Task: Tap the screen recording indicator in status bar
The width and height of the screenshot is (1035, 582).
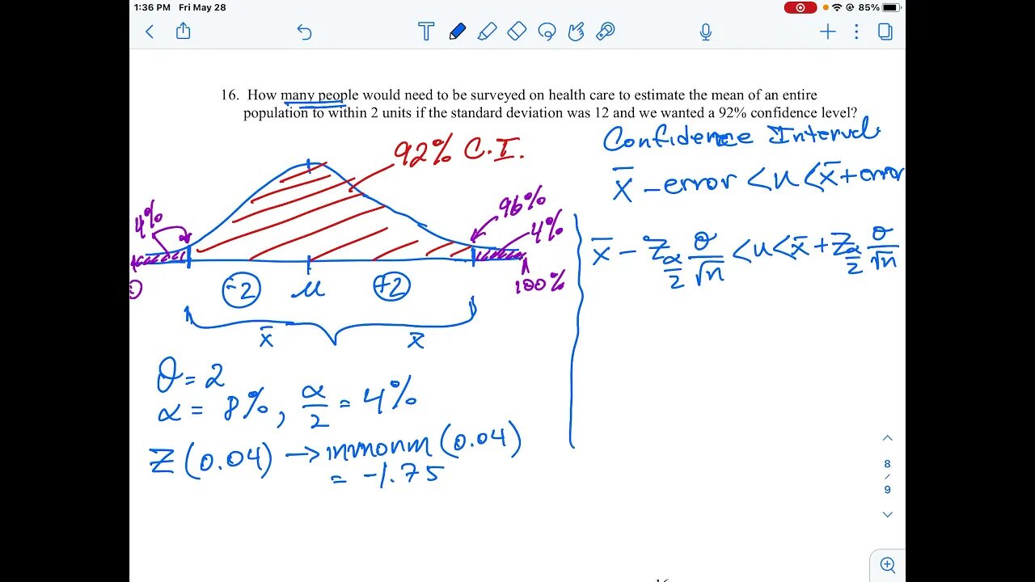Action: 801,7
